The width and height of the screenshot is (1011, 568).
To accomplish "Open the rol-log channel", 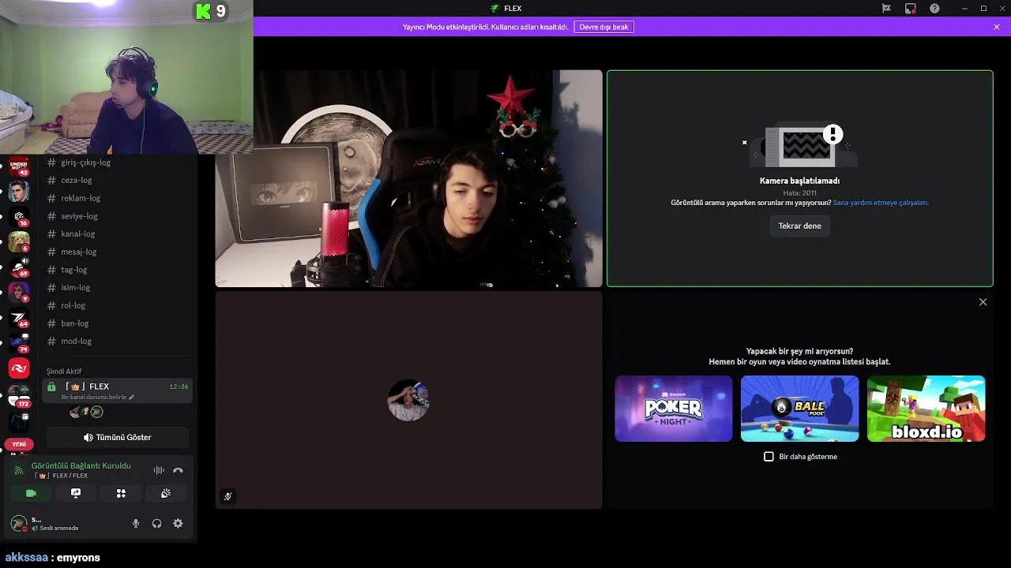I will click(x=117, y=305).
